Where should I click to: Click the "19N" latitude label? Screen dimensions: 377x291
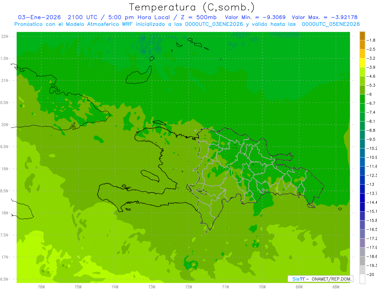(4, 169)
